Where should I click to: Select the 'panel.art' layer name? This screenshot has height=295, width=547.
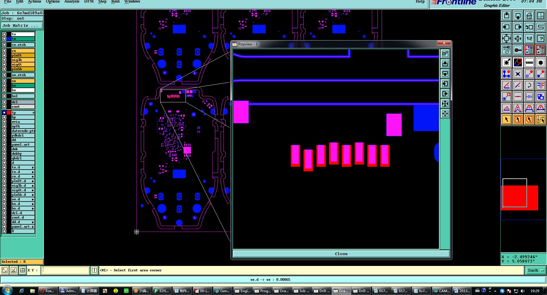tap(23, 145)
